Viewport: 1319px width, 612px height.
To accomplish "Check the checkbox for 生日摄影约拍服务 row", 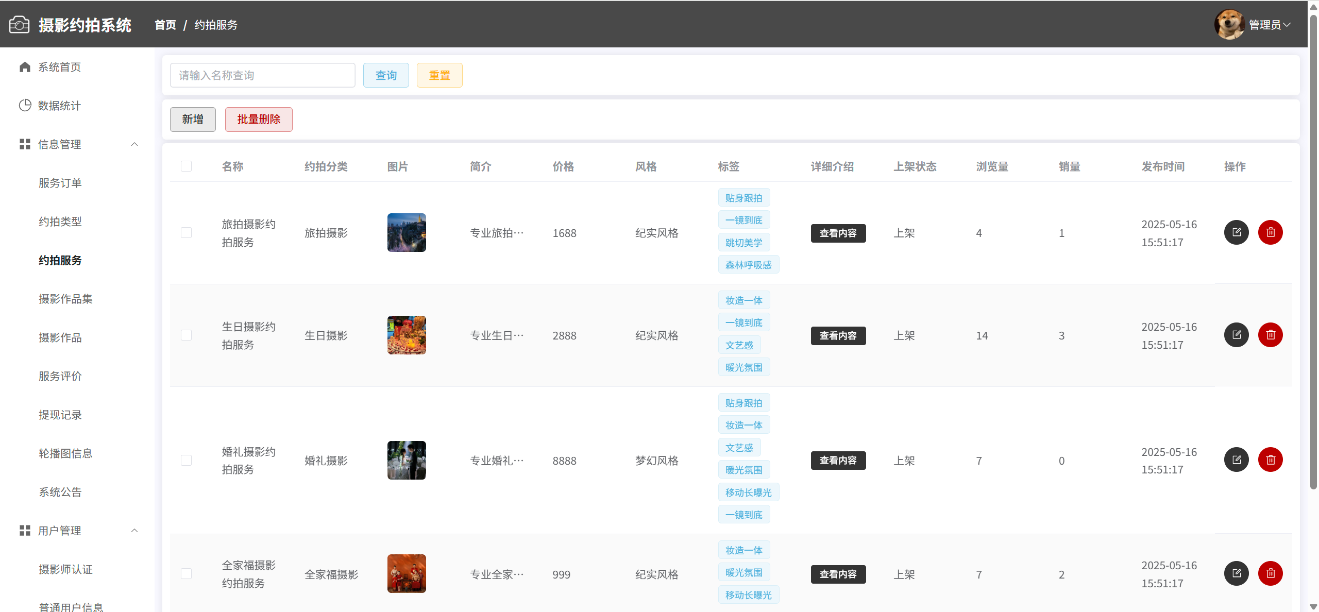I will (x=186, y=335).
